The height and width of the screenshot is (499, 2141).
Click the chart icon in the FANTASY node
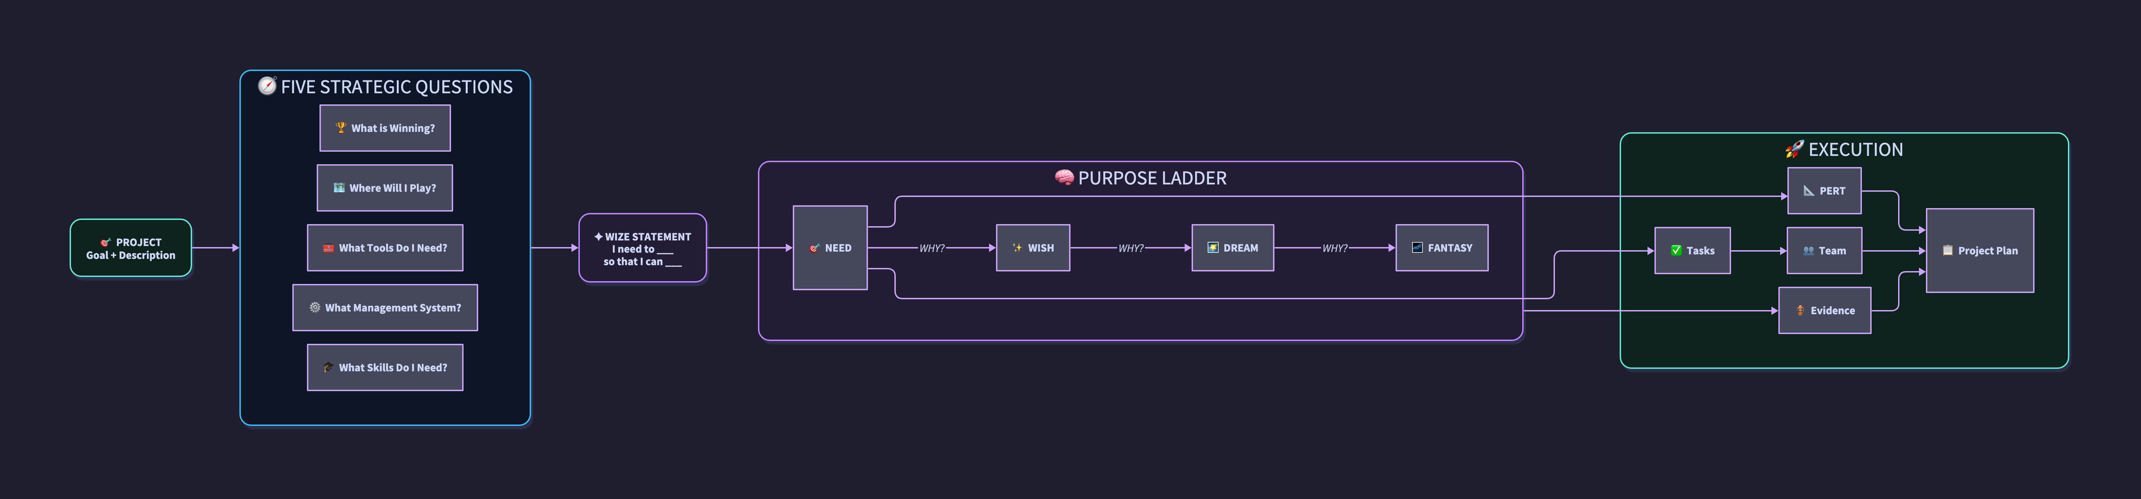(1417, 248)
